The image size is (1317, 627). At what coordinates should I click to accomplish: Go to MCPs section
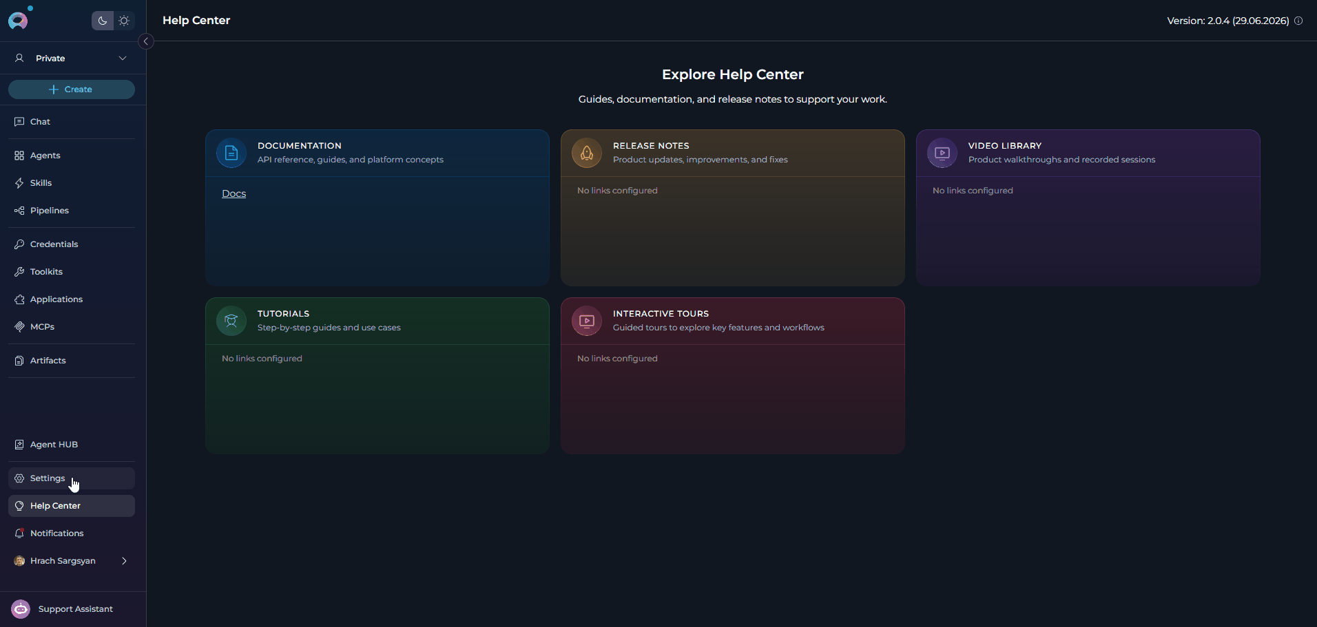click(72, 327)
